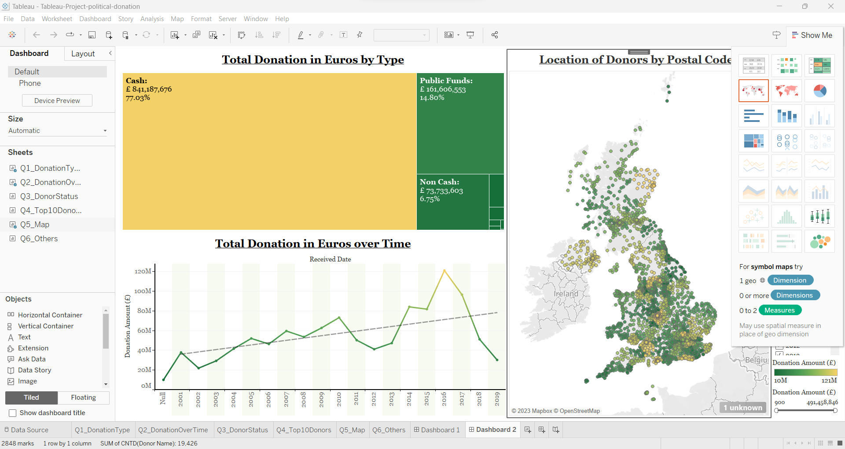Click the New Dashboard tab icon
The image size is (845, 449).
(542, 430)
